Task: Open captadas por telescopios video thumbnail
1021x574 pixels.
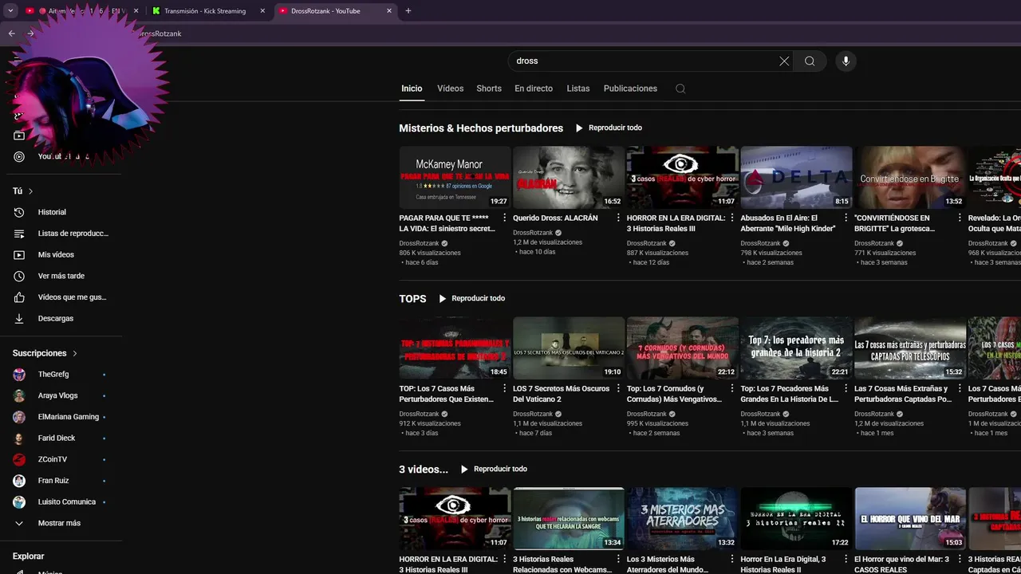Action: tap(910, 348)
